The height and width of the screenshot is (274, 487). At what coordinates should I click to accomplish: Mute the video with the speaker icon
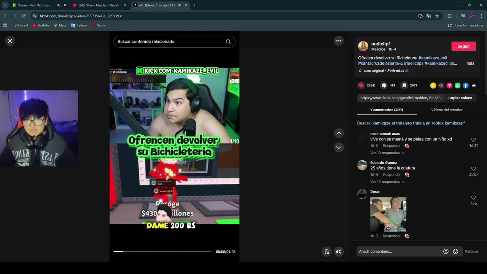point(339,252)
